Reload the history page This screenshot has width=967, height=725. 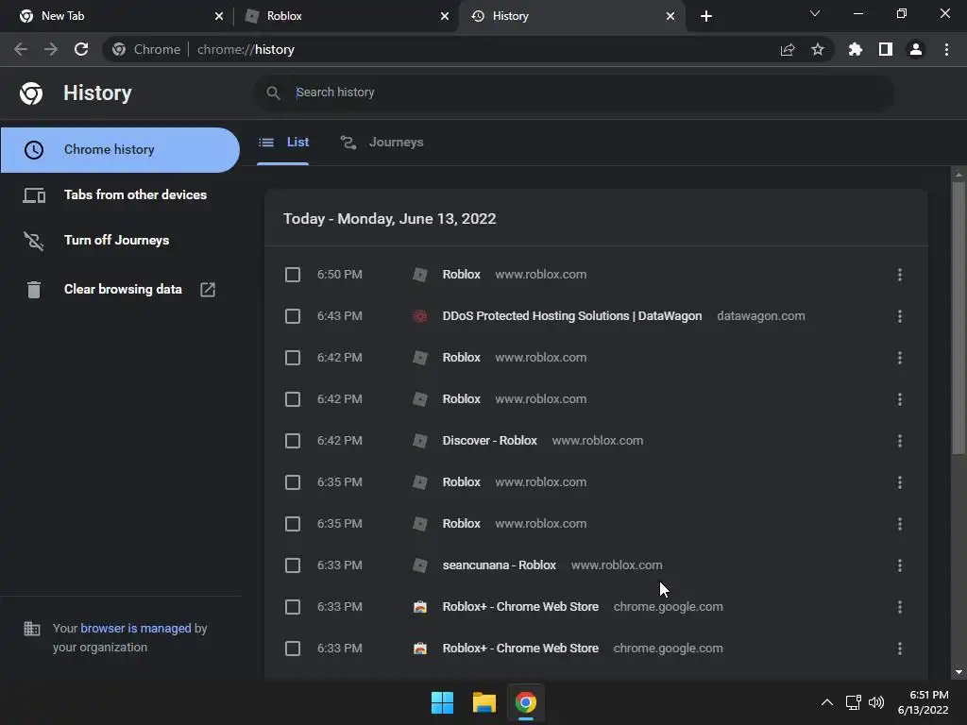[x=81, y=49]
